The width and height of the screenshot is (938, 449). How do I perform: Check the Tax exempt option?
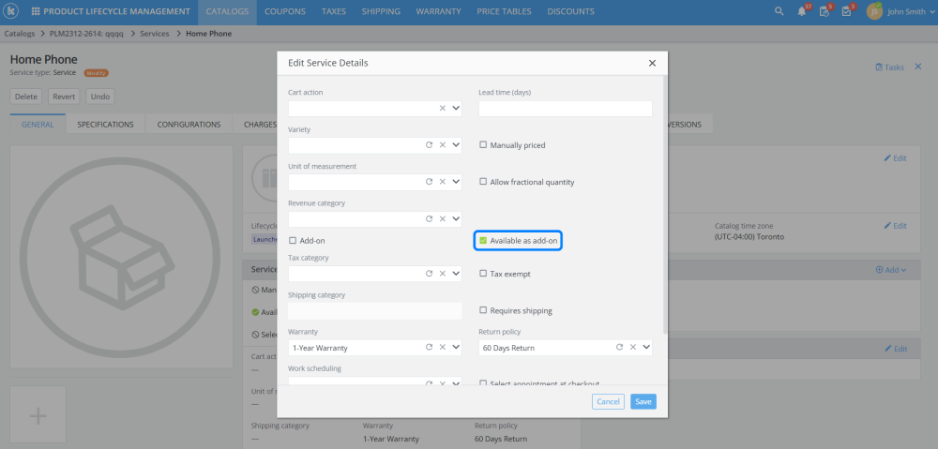pos(483,274)
